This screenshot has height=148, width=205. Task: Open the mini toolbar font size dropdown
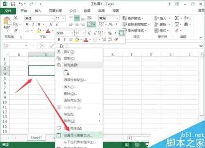pos(84,33)
